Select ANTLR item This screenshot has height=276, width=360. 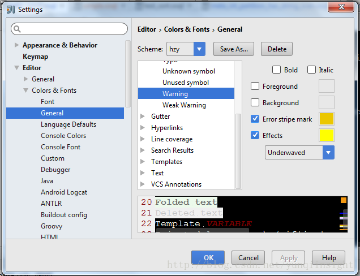pos(52,204)
